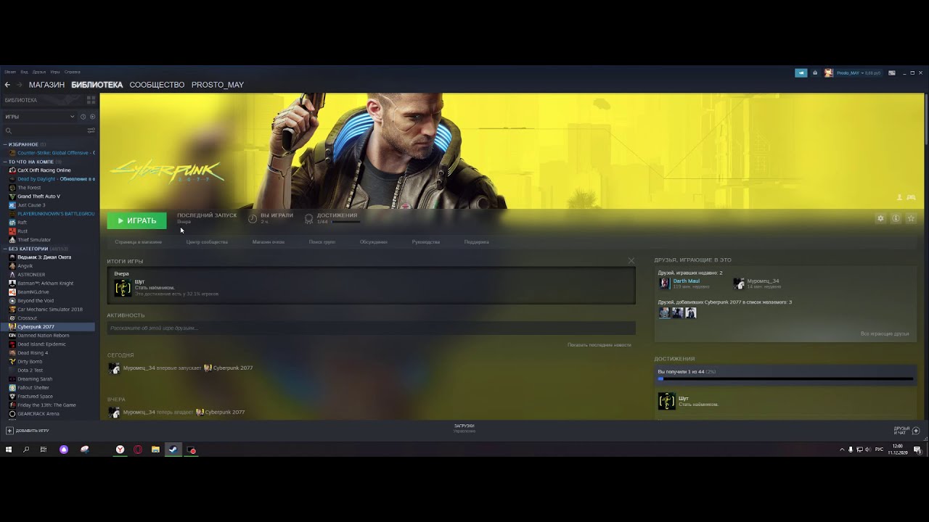Open the Вид menu
Image resolution: width=929 pixels, height=522 pixels.
(x=24, y=72)
